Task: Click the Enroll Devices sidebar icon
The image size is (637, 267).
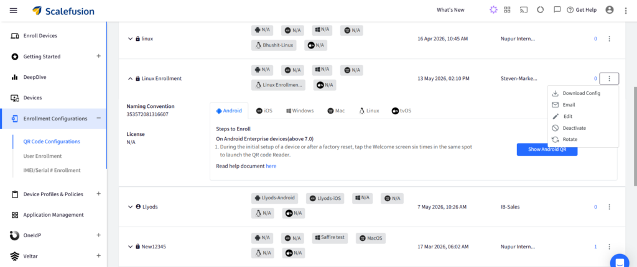Action: click(15, 36)
